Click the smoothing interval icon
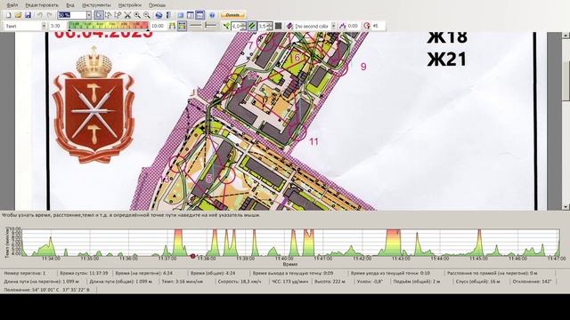 pos(342,26)
